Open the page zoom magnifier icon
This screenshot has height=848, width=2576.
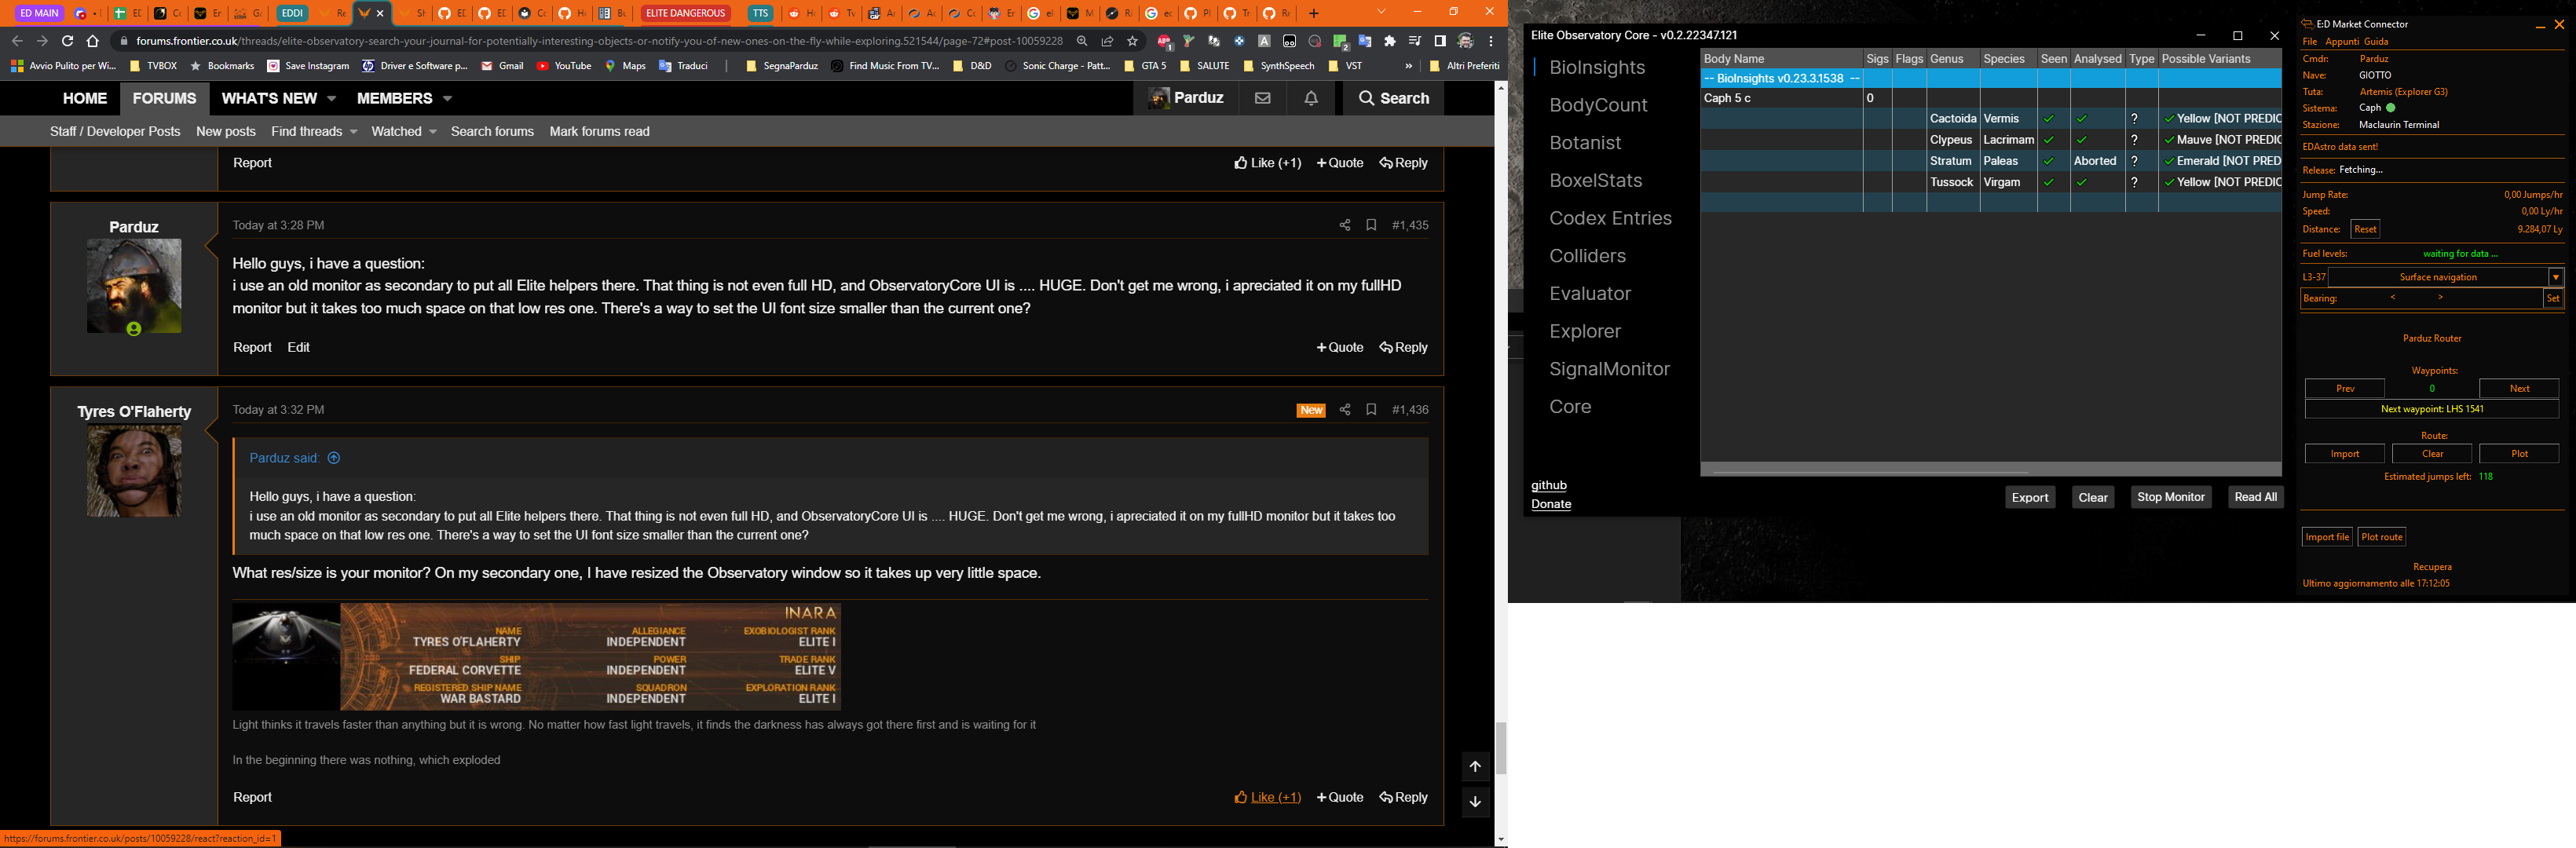tap(1082, 41)
